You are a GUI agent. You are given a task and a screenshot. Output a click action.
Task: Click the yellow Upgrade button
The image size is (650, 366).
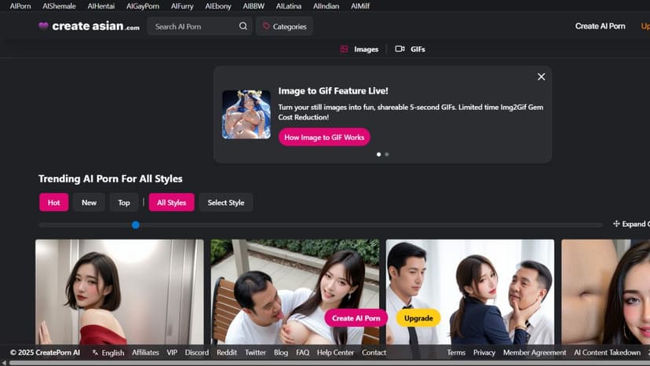coord(418,318)
